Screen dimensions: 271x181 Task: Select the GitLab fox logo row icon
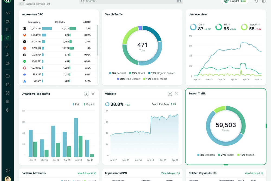[x=25, y=35]
